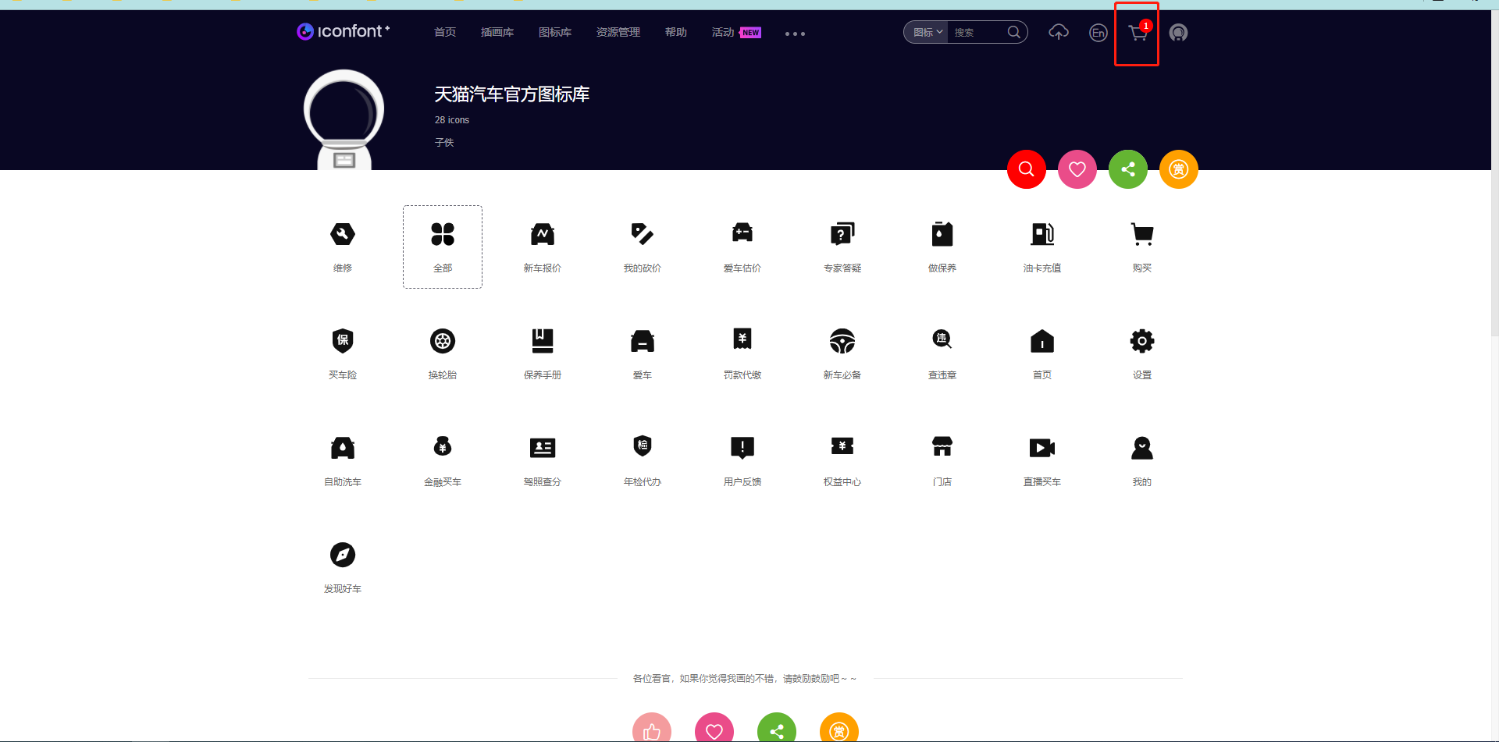Open the 图标 search type dropdown
This screenshot has width=1499, height=742.
(928, 32)
